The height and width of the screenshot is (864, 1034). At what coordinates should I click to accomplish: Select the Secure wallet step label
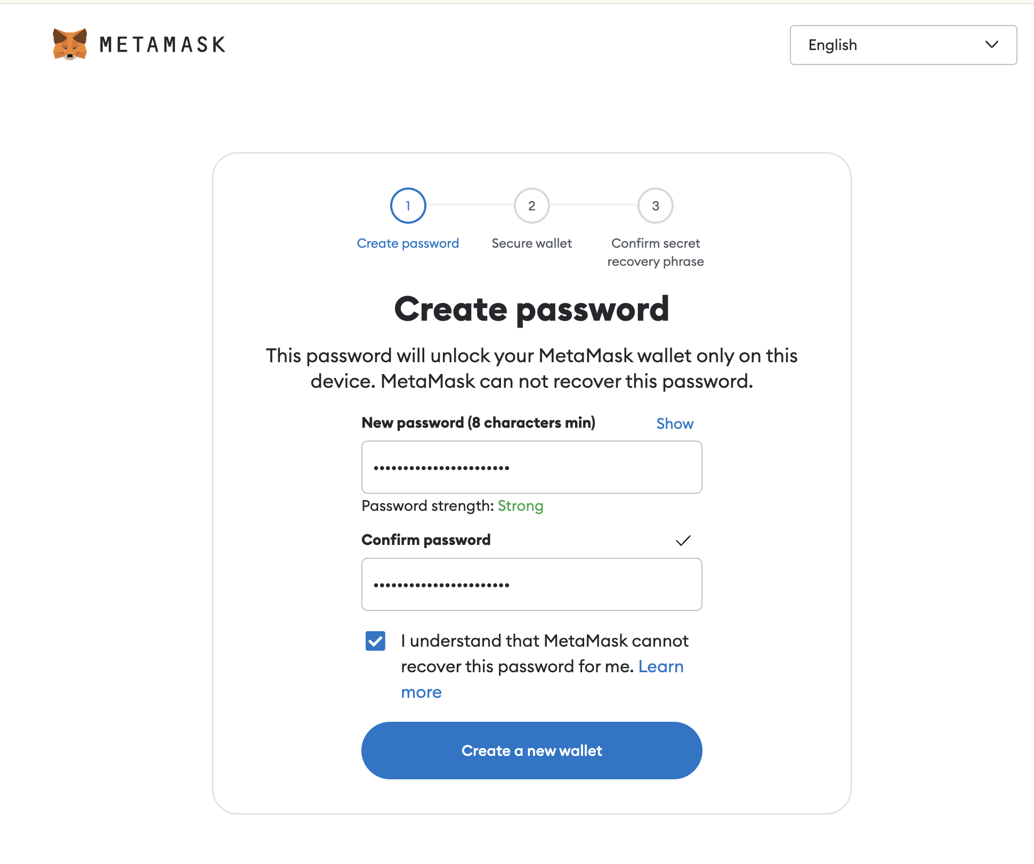point(531,243)
